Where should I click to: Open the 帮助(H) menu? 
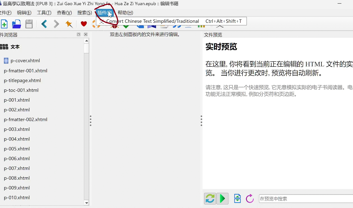[125, 13]
